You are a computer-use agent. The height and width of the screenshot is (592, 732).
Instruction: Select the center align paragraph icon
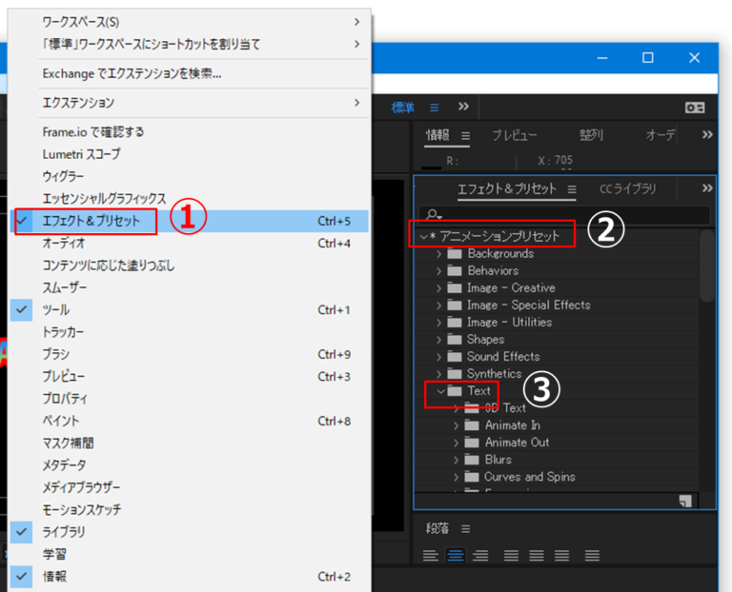click(457, 555)
